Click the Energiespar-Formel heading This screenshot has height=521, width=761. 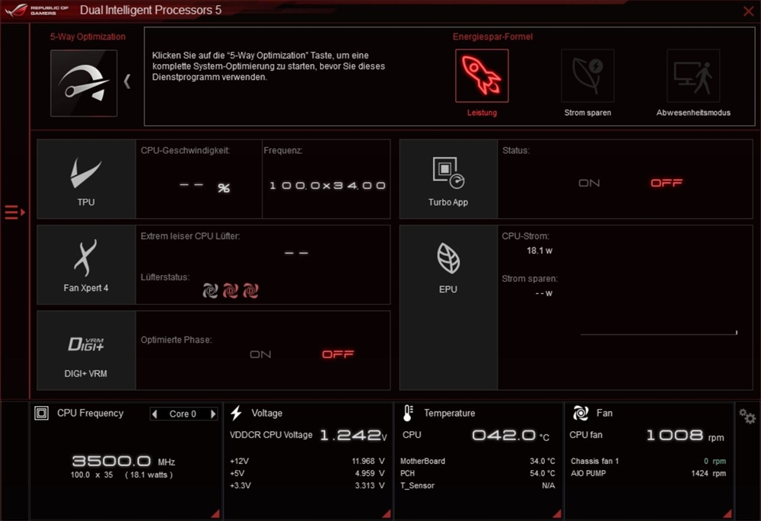point(492,37)
